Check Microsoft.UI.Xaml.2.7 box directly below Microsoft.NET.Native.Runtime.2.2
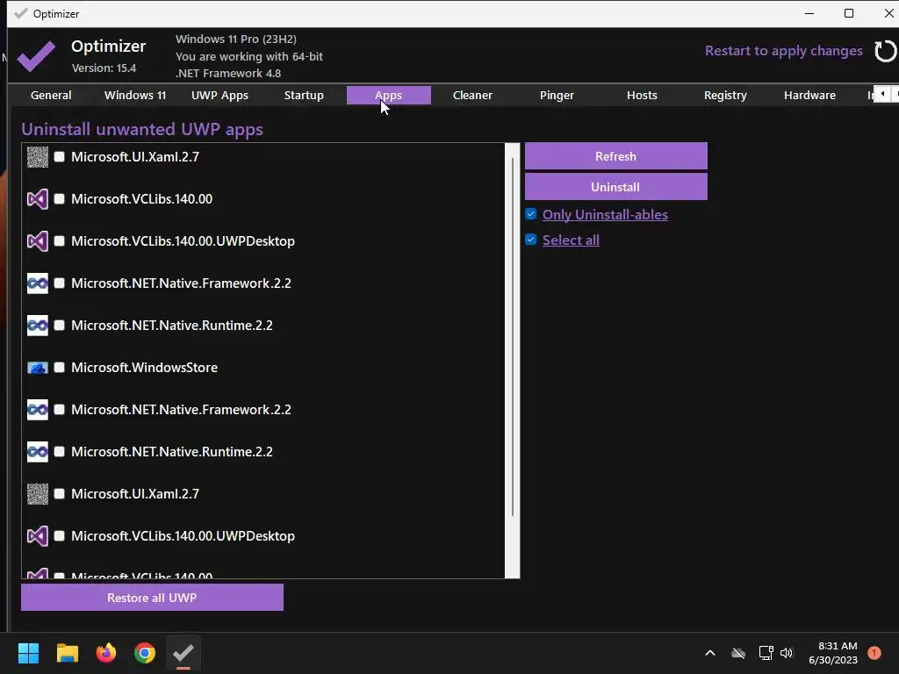The height and width of the screenshot is (674, 899). 59,494
